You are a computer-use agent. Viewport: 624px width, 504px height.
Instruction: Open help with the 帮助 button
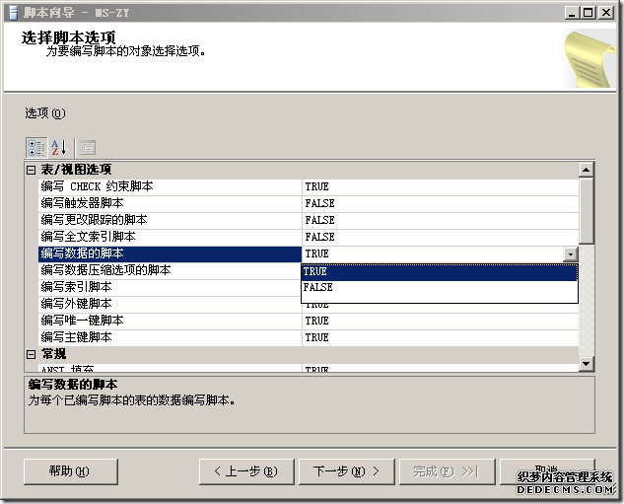point(69,471)
